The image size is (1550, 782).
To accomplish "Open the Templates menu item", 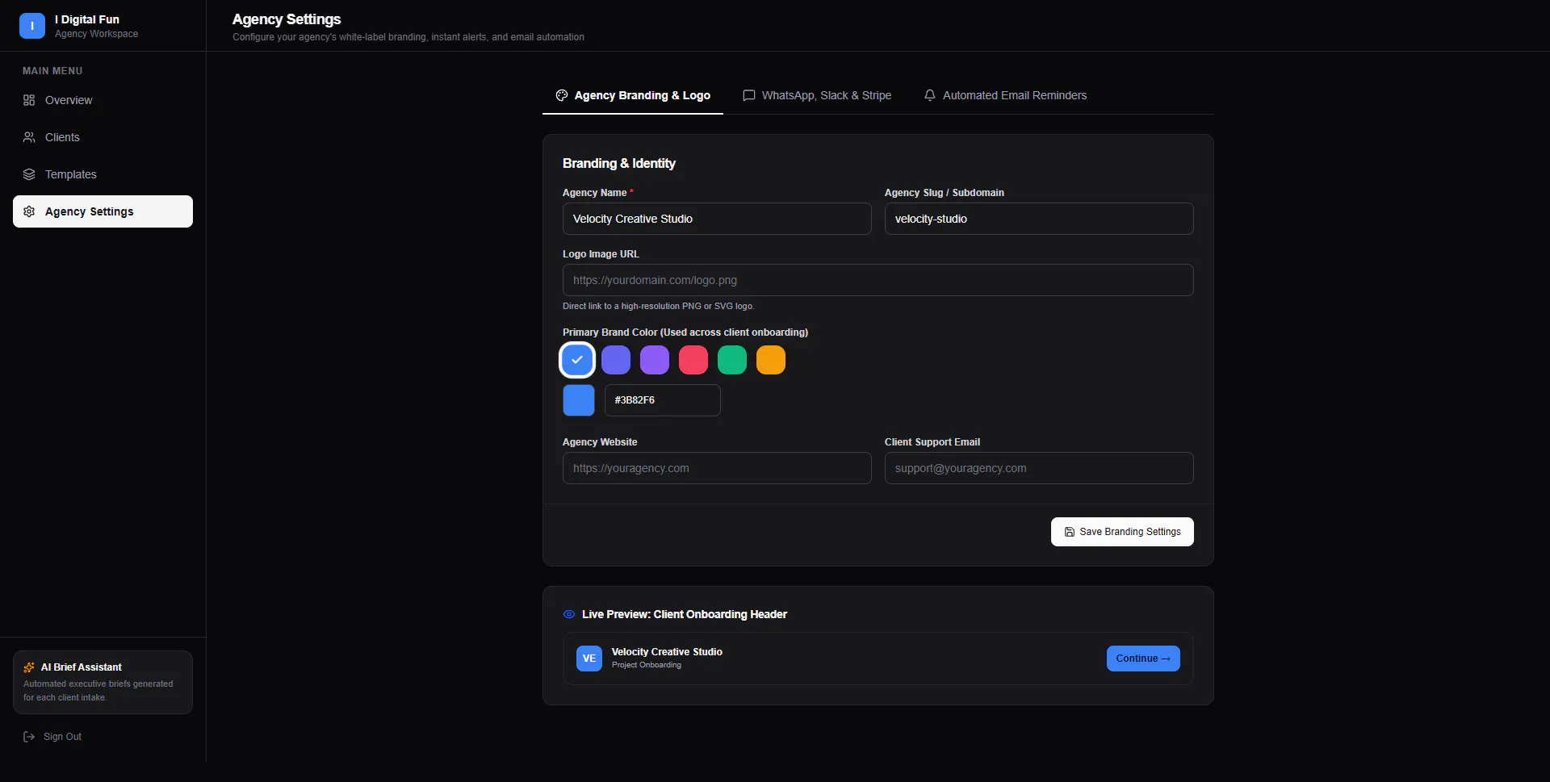I will (x=103, y=174).
